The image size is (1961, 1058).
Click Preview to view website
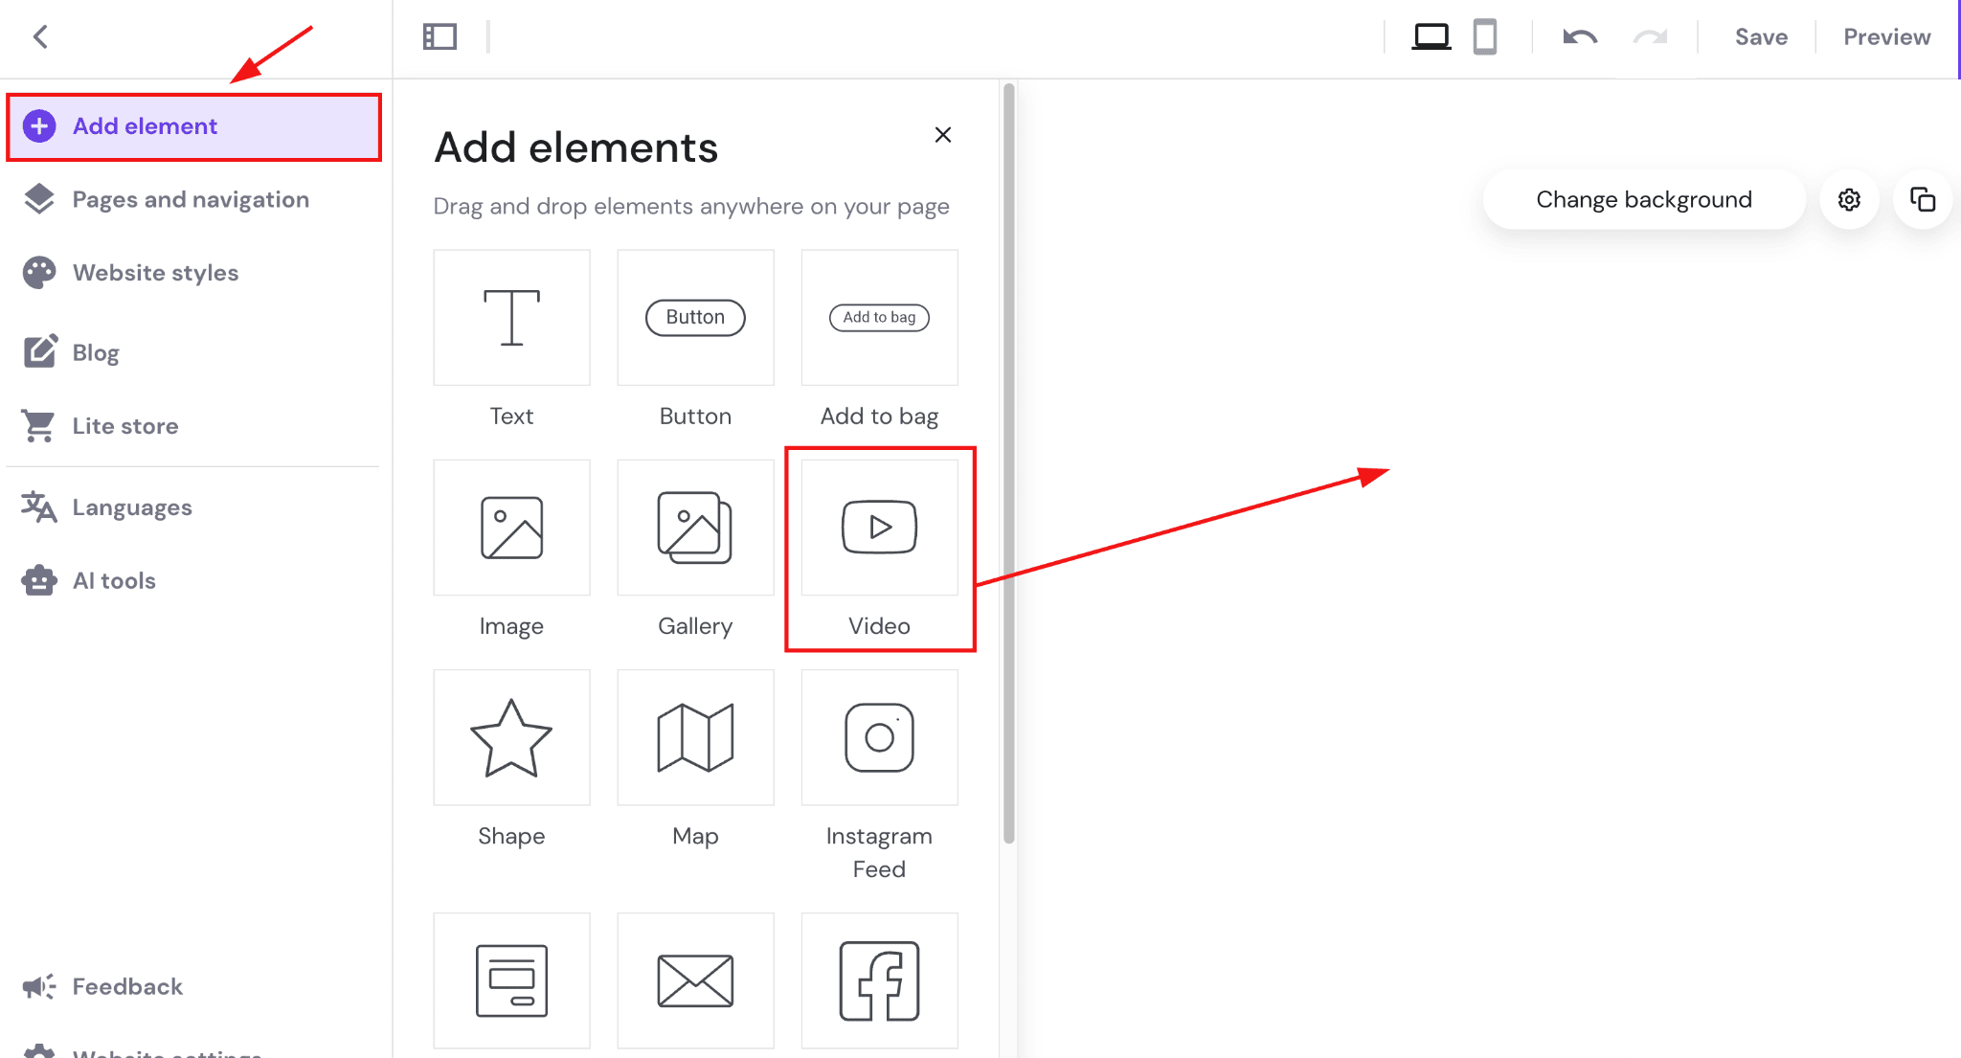pyautogui.click(x=1886, y=35)
